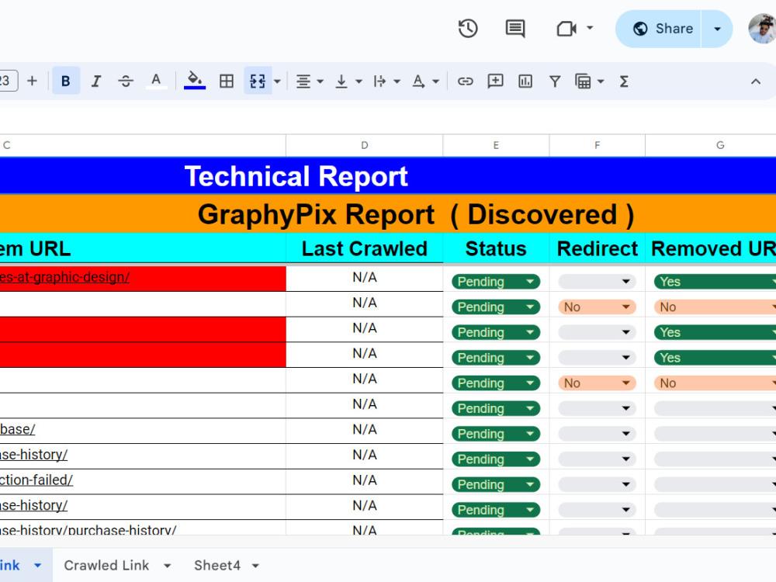
Task: Select column D header
Action: click(x=364, y=146)
